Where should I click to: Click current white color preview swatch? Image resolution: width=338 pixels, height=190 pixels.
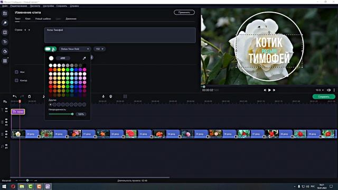point(51,58)
